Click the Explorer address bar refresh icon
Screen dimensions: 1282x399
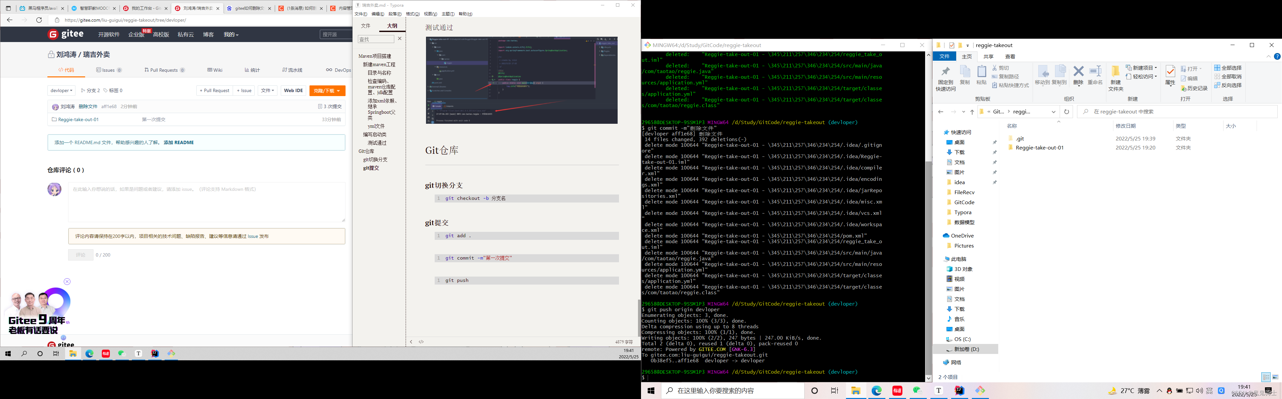pyautogui.click(x=1067, y=111)
